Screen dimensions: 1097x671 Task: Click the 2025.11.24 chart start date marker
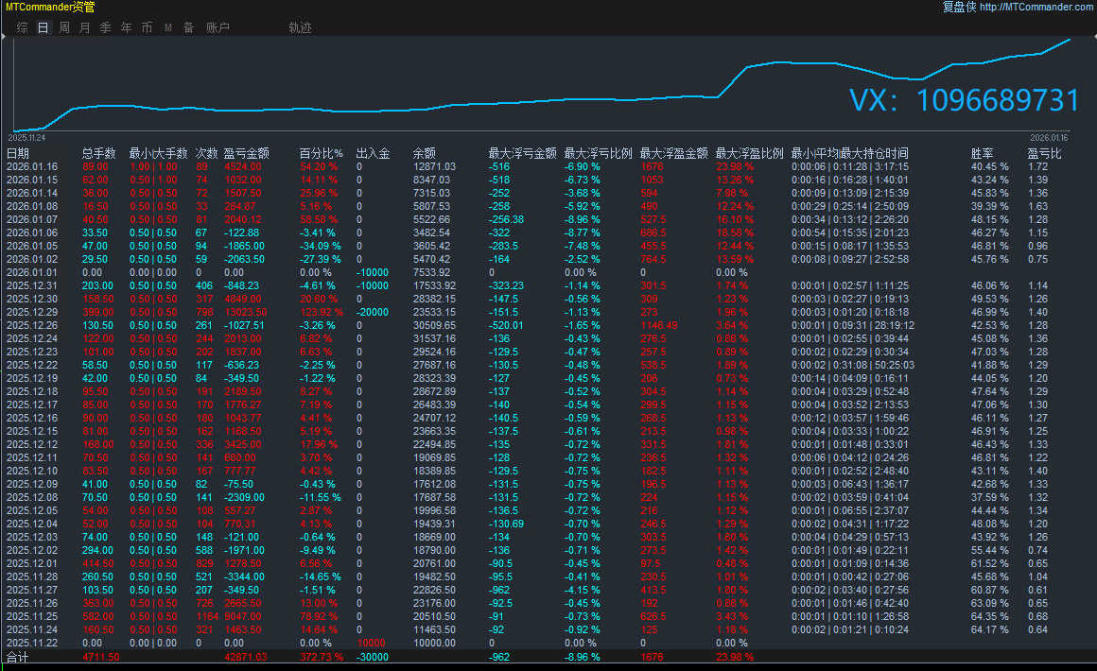coord(26,136)
